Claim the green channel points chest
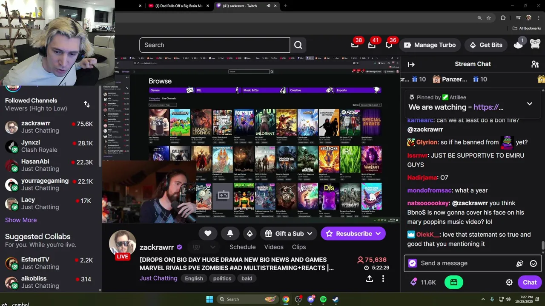 453,282
